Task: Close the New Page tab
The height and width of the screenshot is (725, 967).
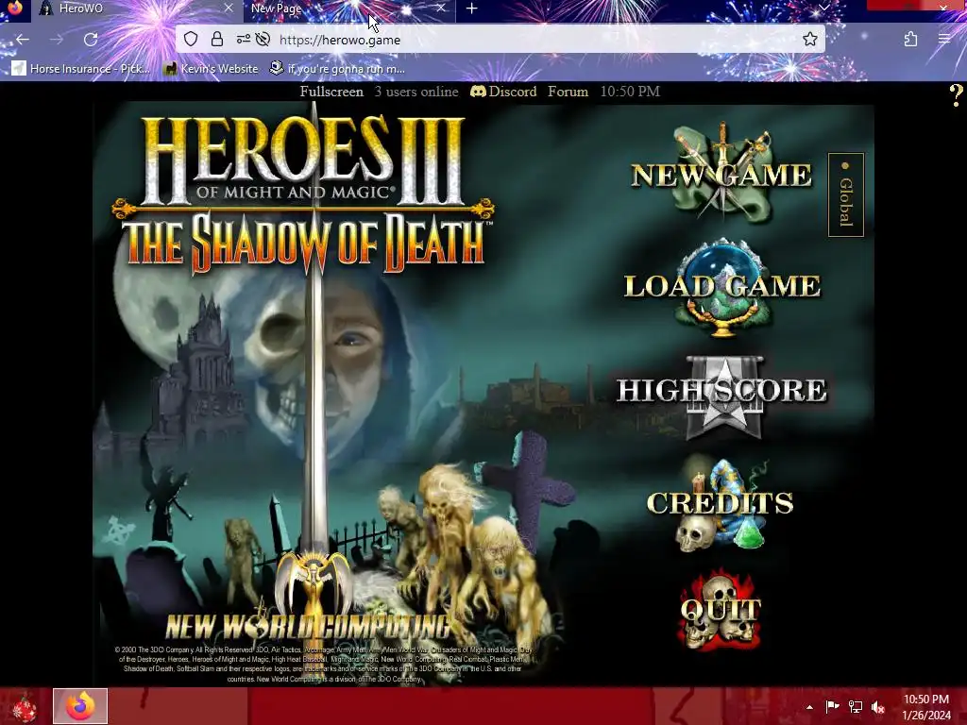Action: pos(440,8)
